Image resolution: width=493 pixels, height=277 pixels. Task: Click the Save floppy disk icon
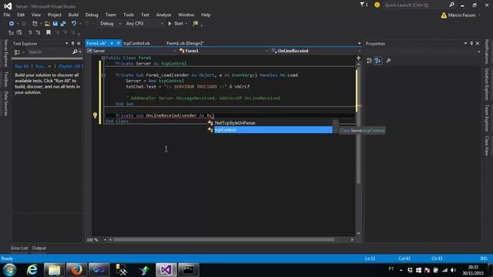tap(55, 24)
